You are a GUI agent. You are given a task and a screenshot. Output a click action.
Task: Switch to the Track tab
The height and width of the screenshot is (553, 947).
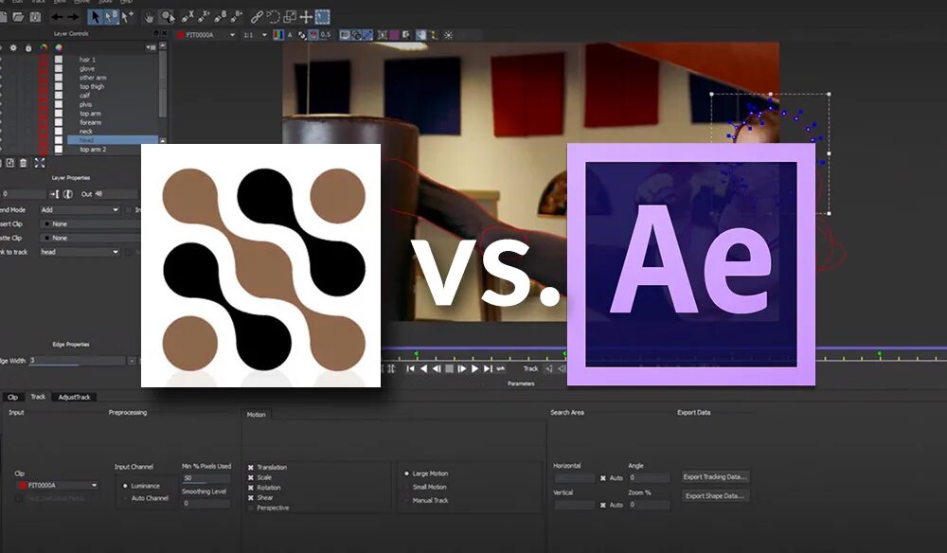point(38,398)
